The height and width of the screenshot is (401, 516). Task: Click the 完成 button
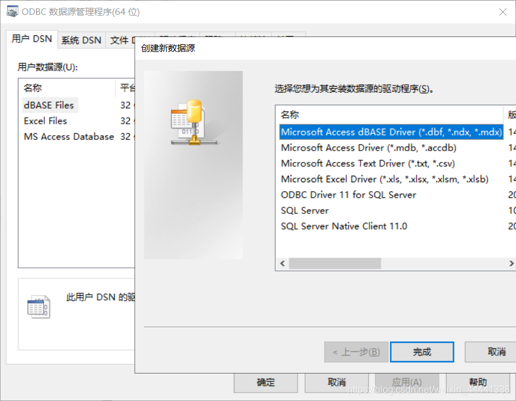[x=422, y=352]
